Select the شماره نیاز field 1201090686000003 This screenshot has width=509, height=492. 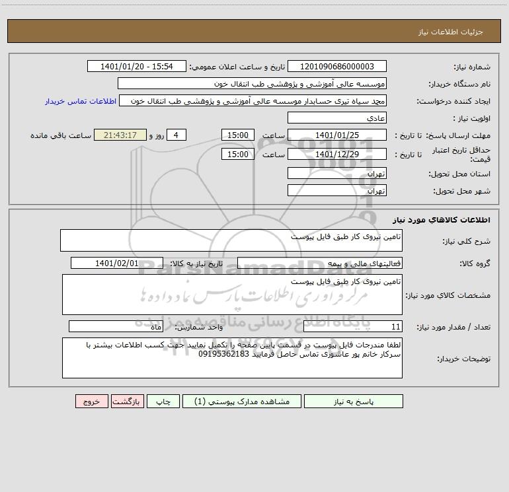pyautogui.click(x=337, y=66)
